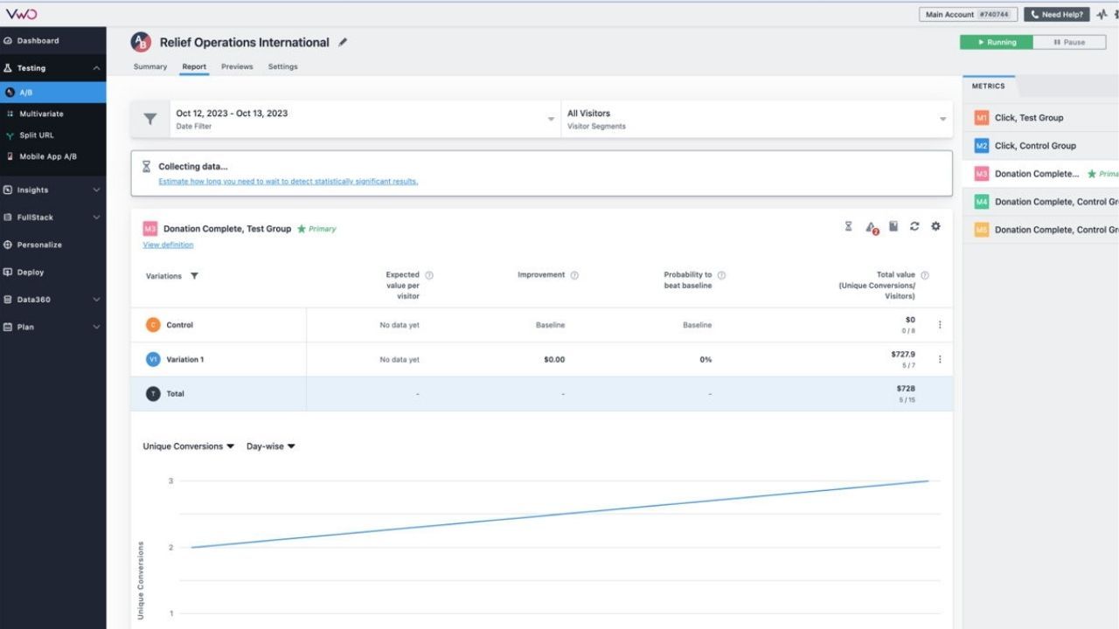Image resolution: width=1119 pixels, height=629 pixels.
Task: Open the Unique Conversions chart dropdown
Action: click(x=188, y=446)
